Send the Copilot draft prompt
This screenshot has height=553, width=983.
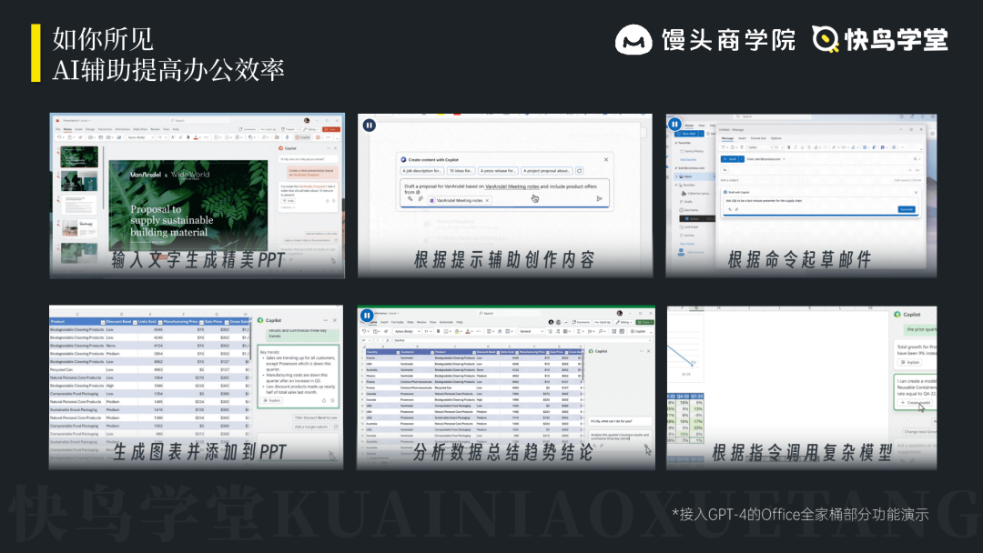coord(599,199)
